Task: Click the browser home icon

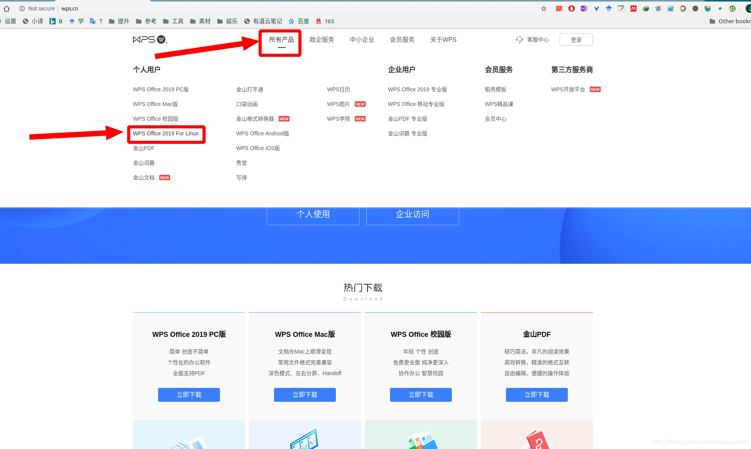Action: [x=7, y=9]
